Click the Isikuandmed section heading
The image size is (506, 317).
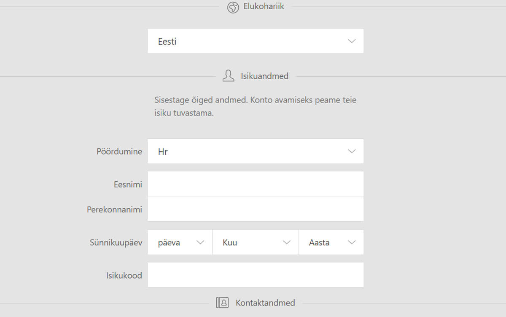click(265, 76)
